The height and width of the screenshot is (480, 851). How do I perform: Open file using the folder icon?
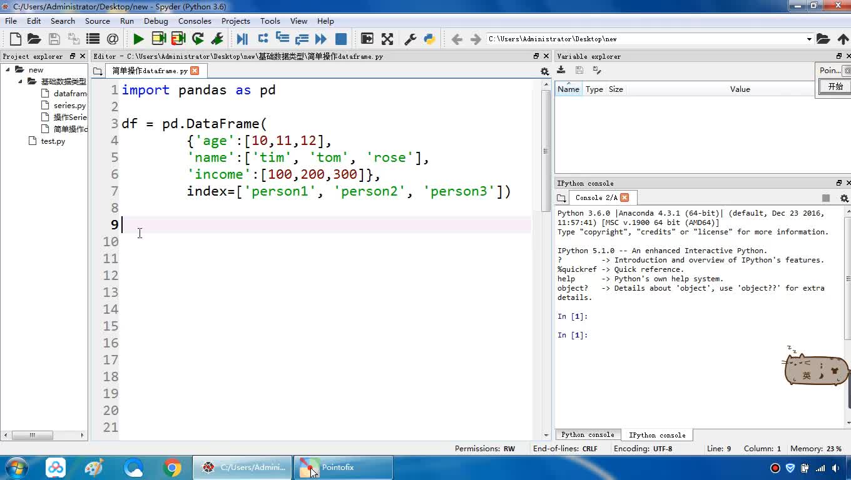[x=34, y=39]
